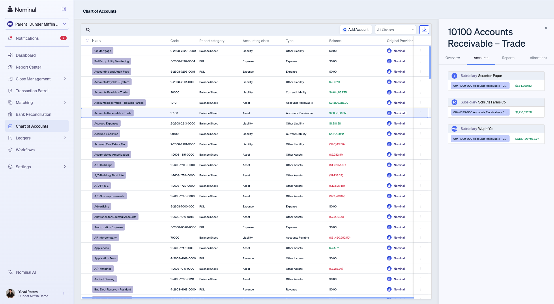Open the All Classes dropdown filter

click(x=395, y=29)
